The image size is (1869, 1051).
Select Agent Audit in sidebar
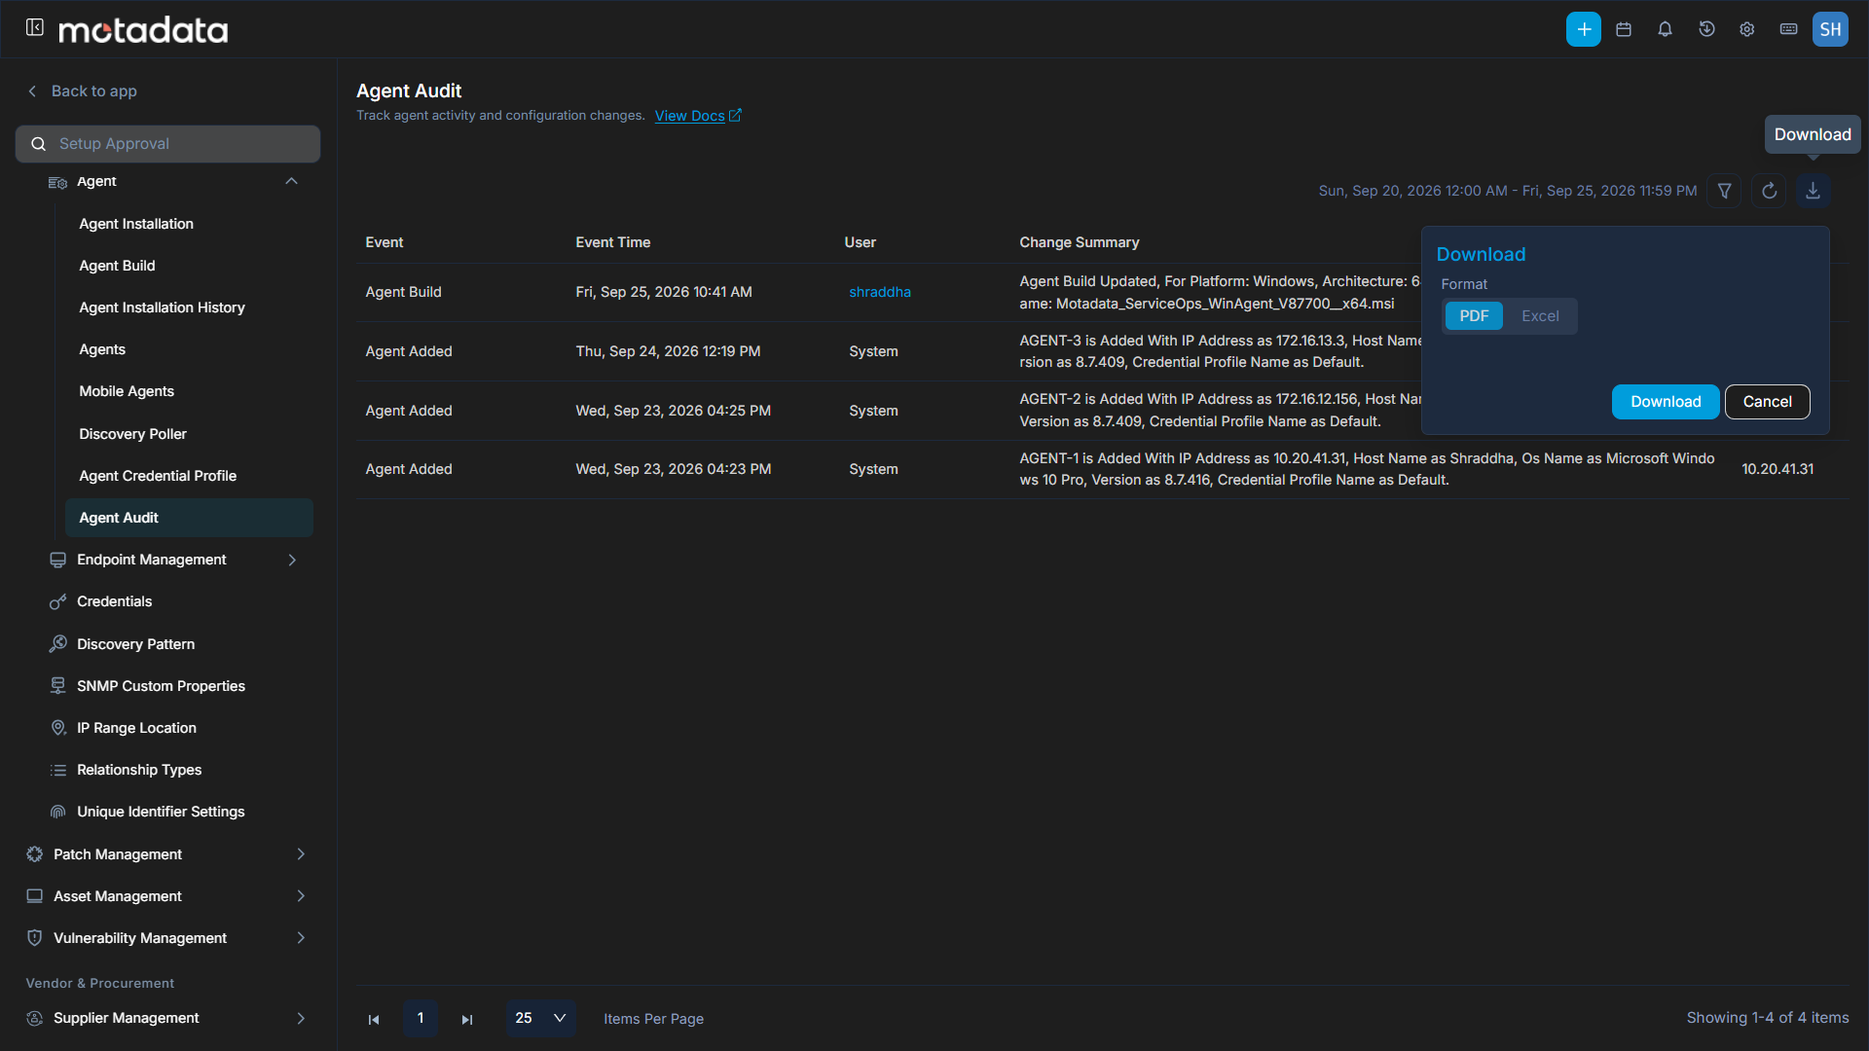click(189, 518)
